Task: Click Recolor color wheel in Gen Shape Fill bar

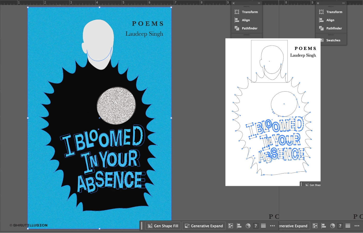Action: coord(248,226)
